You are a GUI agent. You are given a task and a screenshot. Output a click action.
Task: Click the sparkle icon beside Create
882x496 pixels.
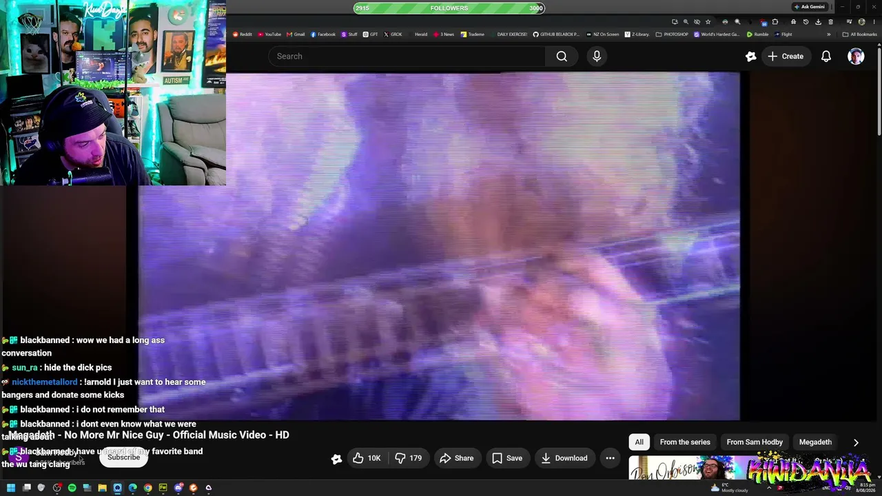point(751,56)
